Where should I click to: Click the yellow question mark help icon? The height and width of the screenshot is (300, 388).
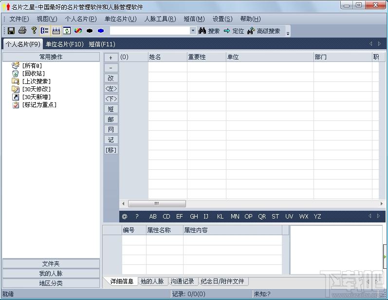[x=34, y=31]
